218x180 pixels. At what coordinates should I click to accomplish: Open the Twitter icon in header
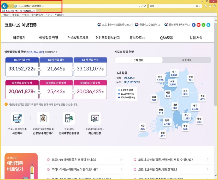pos(208,25)
